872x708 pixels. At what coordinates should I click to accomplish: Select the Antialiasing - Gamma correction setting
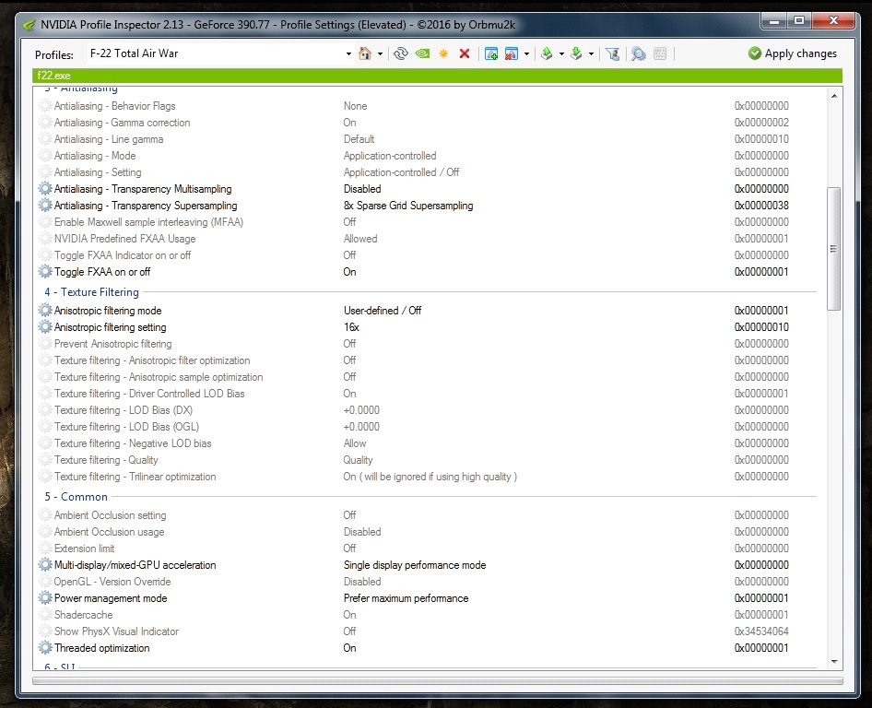[122, 123]
